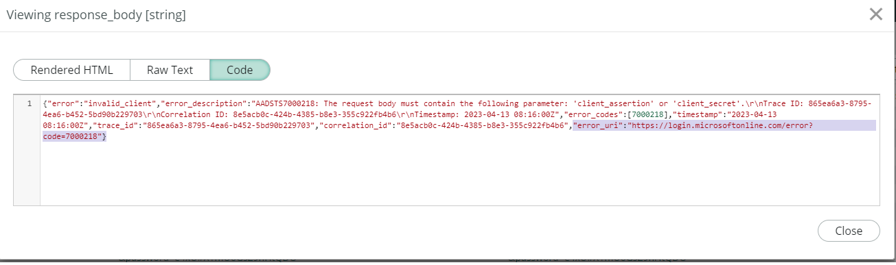Switch to the Raw Text view
Viewport: 896px width, 265px height.
pyautogui.click(x=170, y=70)
